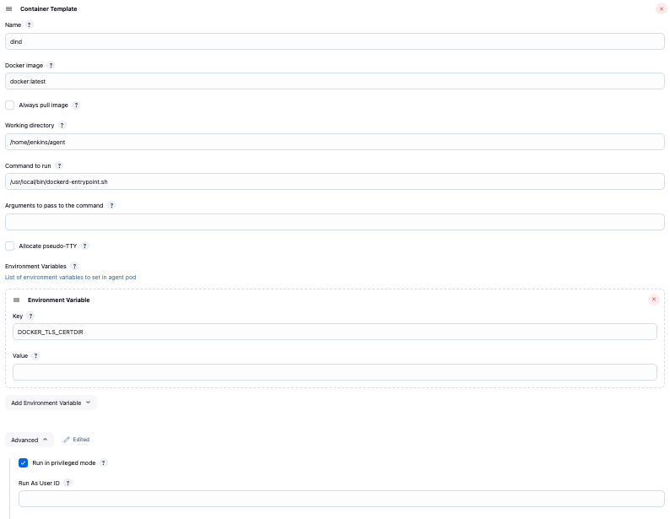670x519 pixels.
Task: Delete the Environment Variable entry
Action: pos(653,300)
